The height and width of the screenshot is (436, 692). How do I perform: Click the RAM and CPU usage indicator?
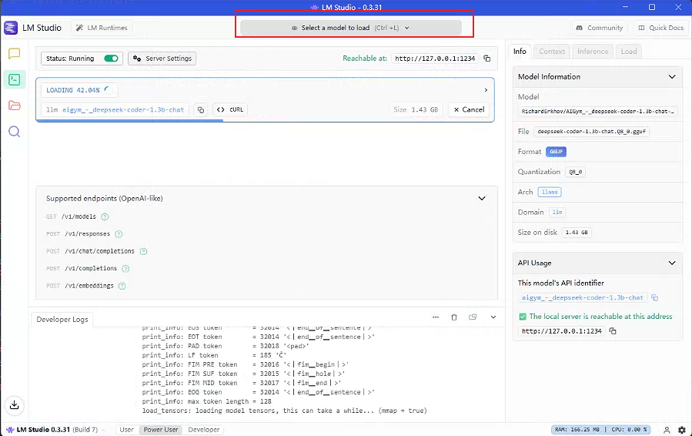(x=600, y=429)
